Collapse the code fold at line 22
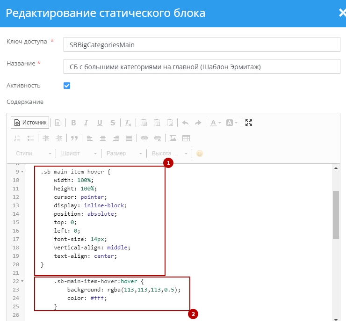Image resolution: width=346 pixels, height=321 pixels. tap(22, 281)
